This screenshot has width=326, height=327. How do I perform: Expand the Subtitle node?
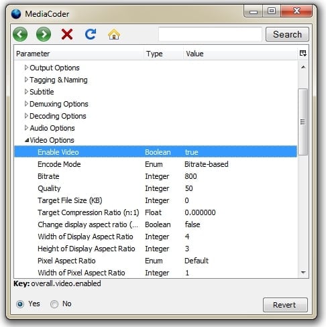point(26,92)
